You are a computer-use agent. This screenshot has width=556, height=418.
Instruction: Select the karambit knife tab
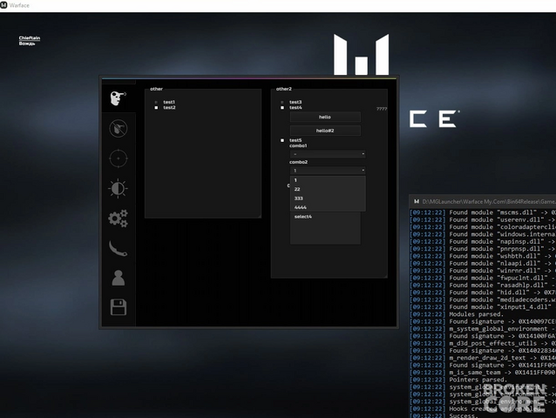[118, 248]
